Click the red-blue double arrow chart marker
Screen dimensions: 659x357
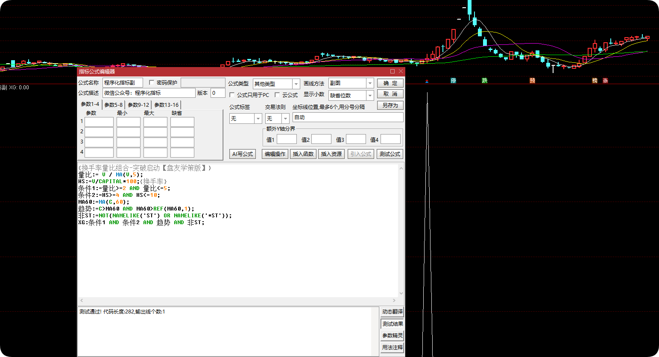(x=427, y=81)
